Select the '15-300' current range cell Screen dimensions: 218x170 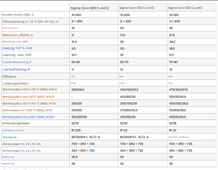click(x=76, y=15)
